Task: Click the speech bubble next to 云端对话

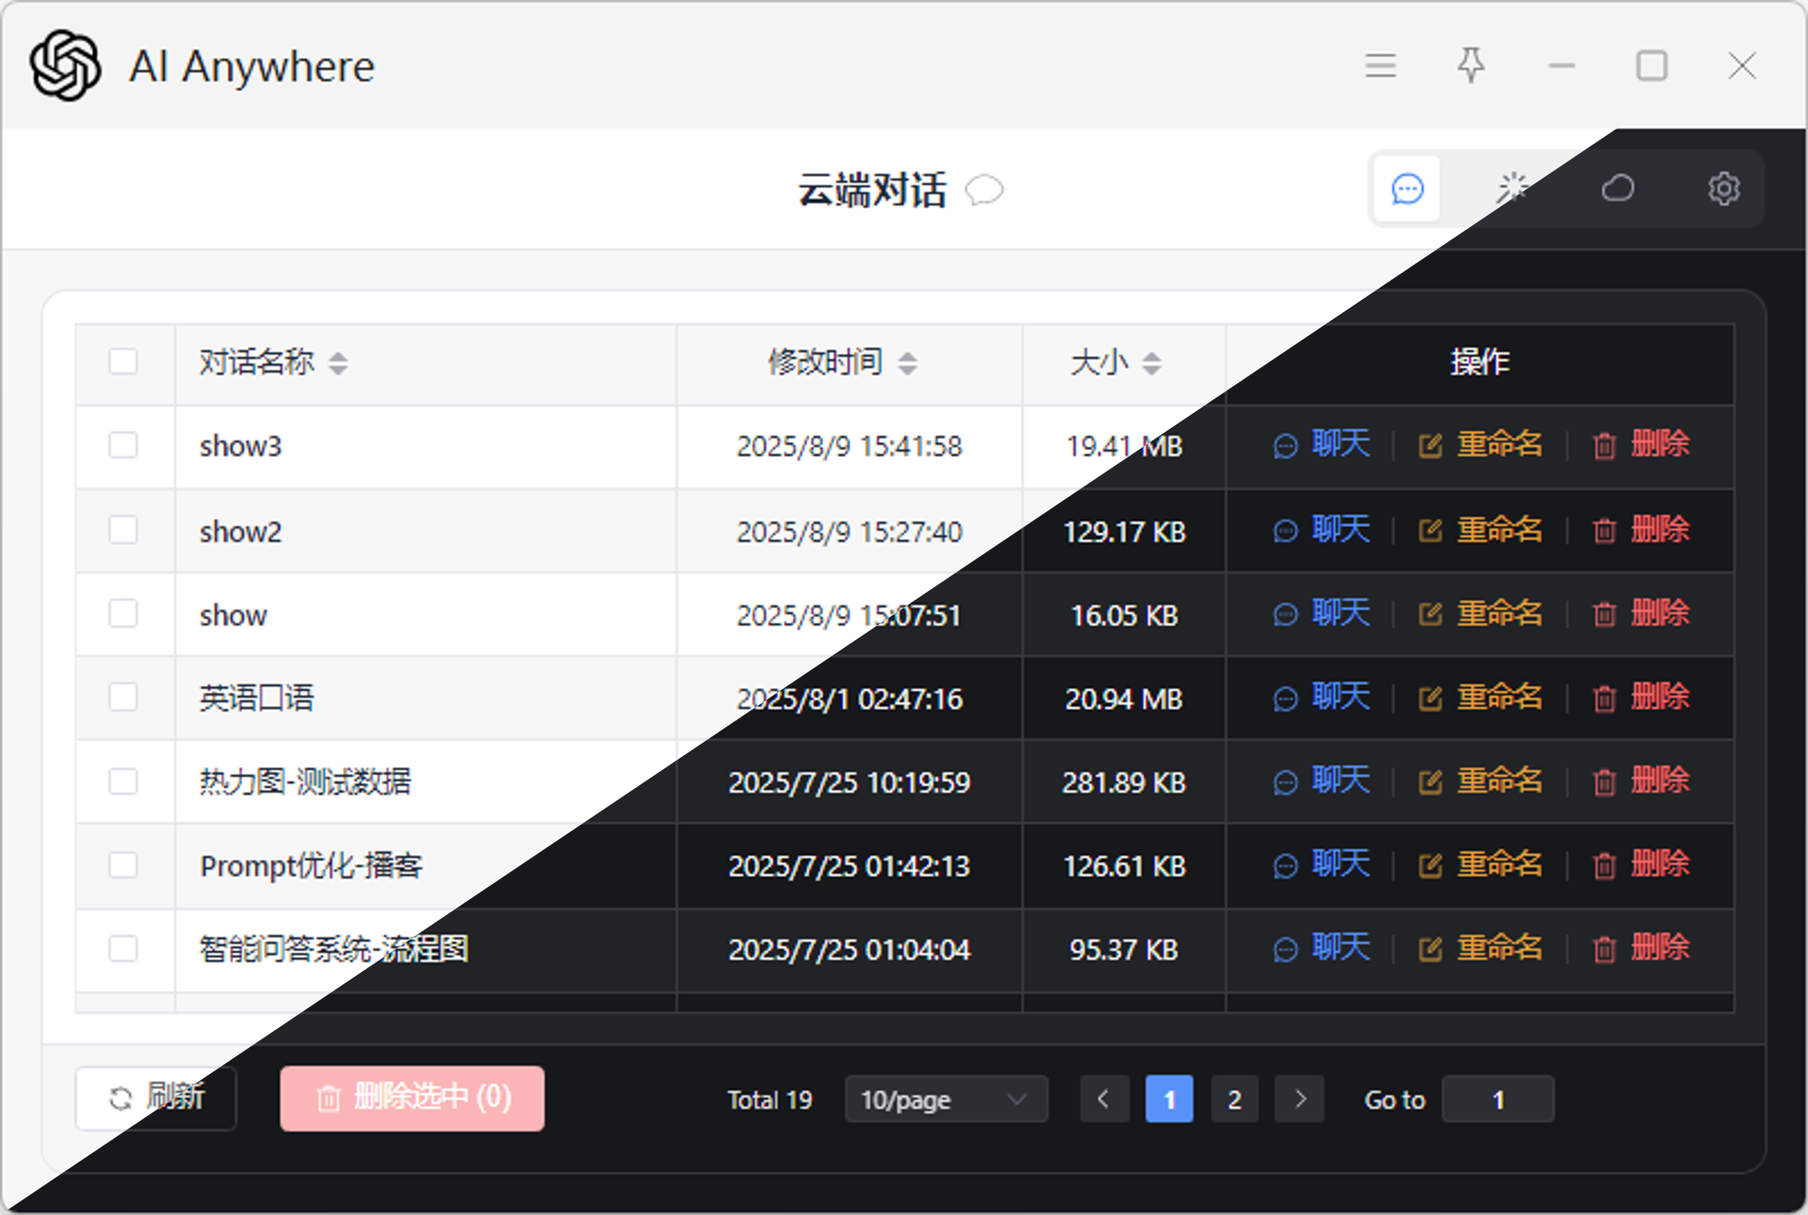Action: (984, 190)
